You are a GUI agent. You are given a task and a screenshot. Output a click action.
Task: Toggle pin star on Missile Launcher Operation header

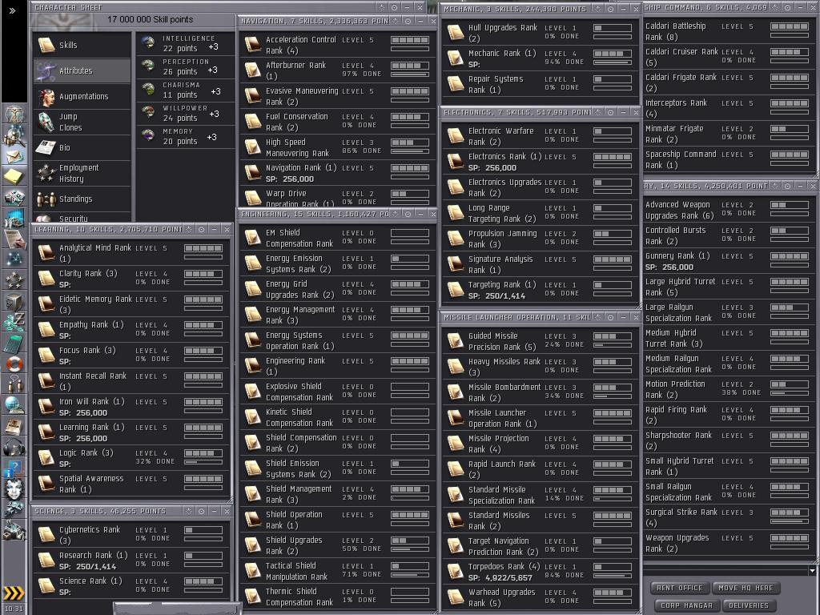(x=597, y=317)
